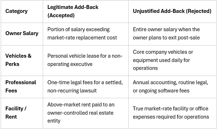Select the entire owner salary rejected cell

tap(172, 34)
